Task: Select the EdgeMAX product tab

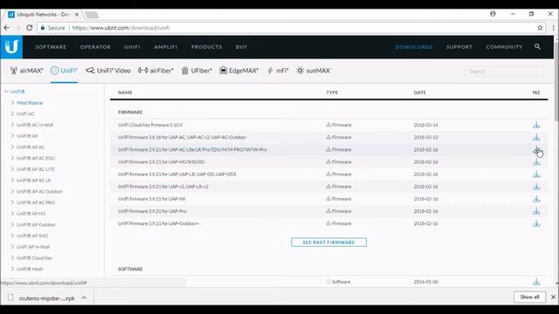Action: pos(238,71)
